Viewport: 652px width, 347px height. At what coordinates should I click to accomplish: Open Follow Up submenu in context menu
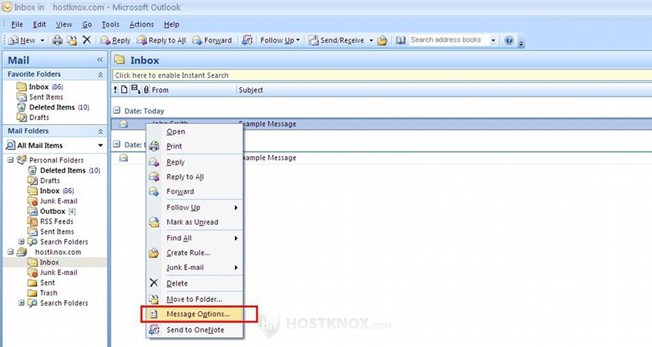[194, 208]
